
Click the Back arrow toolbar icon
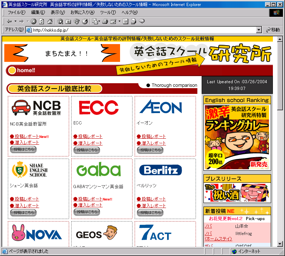click(x=9, y=21)
